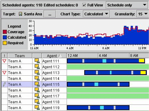The height and width of the screenshot is (111, 149).
Task: Click the warning triangle for Agent 111
Action: [x=4, y=61]
